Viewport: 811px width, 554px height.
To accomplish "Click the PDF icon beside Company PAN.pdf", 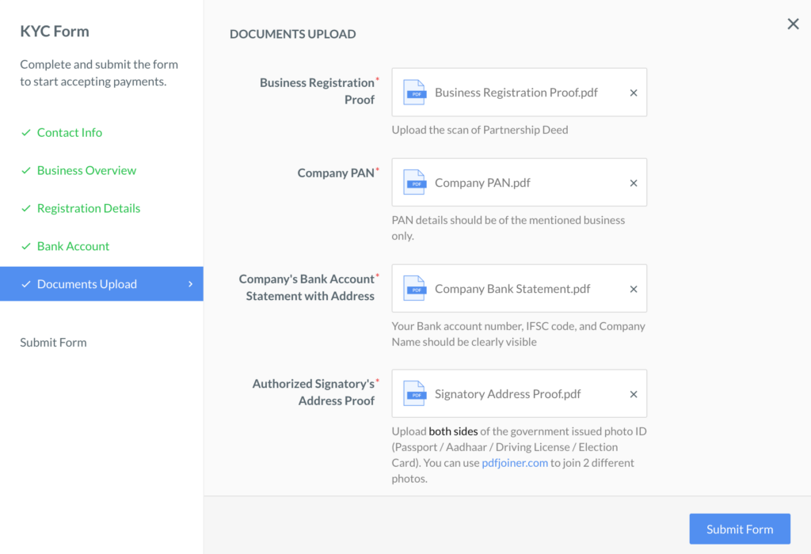I will click(414, 183).
